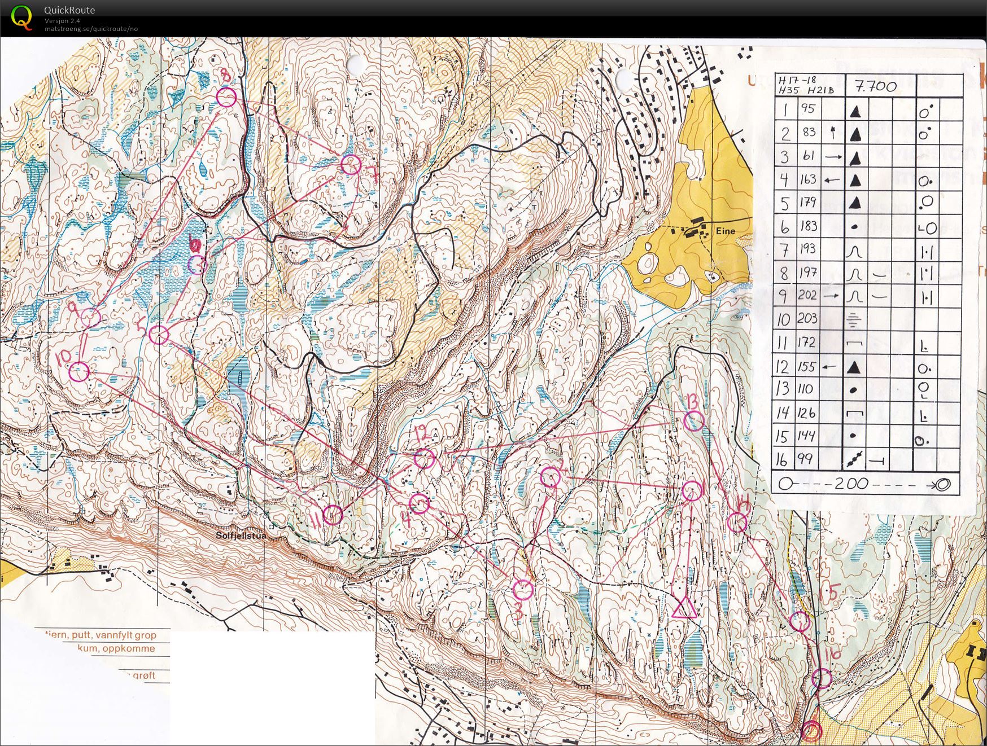Click control code 61 in the table

coord(809,155)
